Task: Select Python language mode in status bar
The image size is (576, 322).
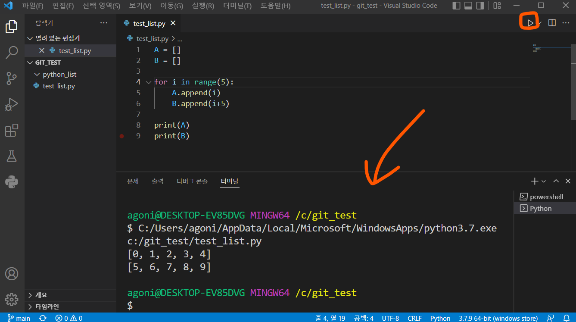Action: [440, 318]
